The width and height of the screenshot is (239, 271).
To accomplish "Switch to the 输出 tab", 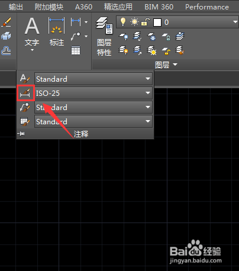I will click(x=15, y=7).
